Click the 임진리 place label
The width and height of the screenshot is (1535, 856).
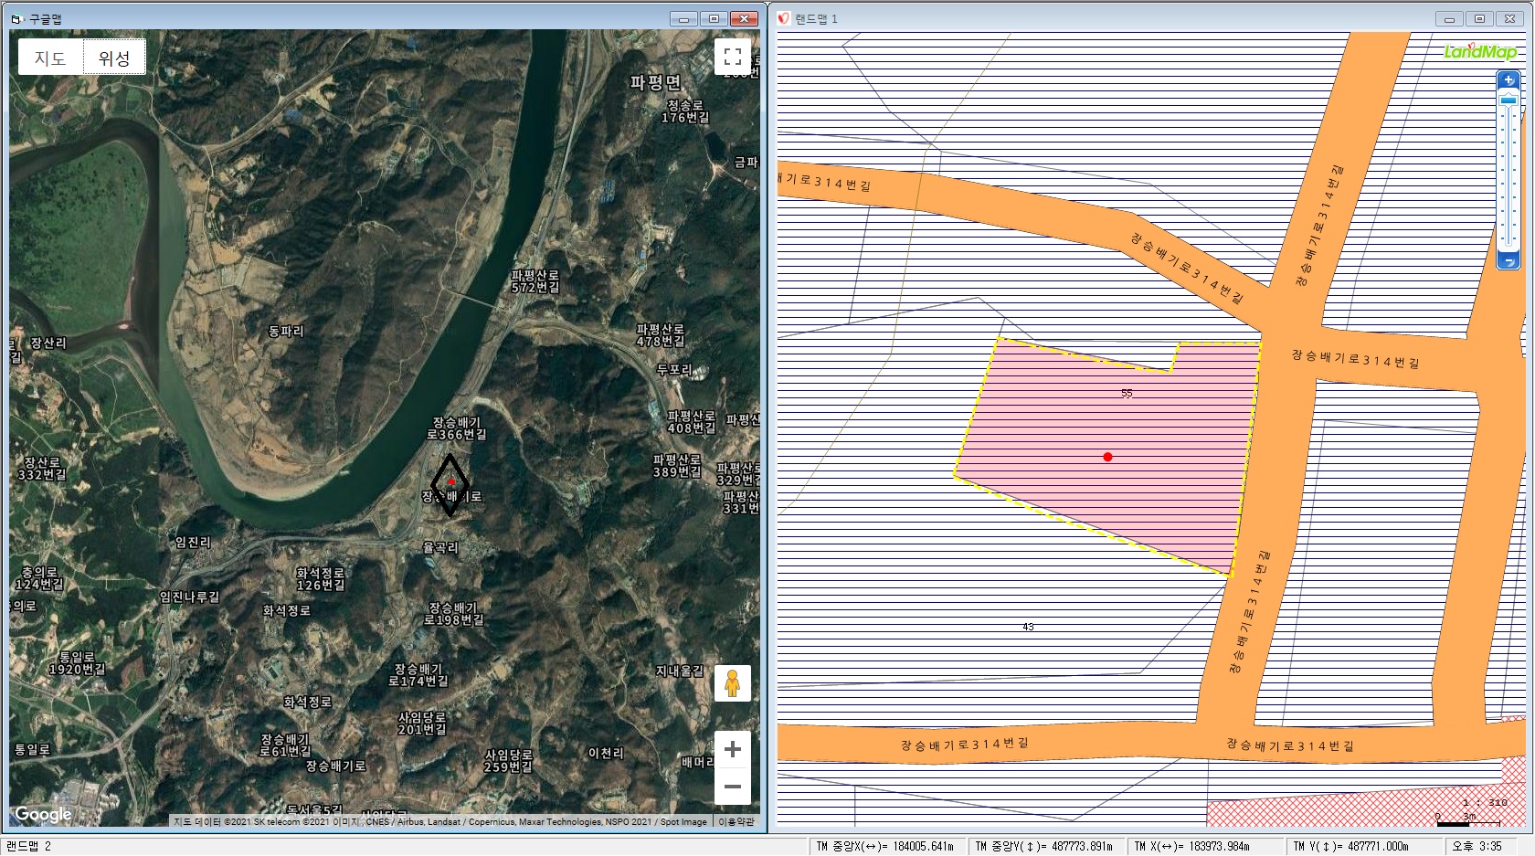click(193, 542)
